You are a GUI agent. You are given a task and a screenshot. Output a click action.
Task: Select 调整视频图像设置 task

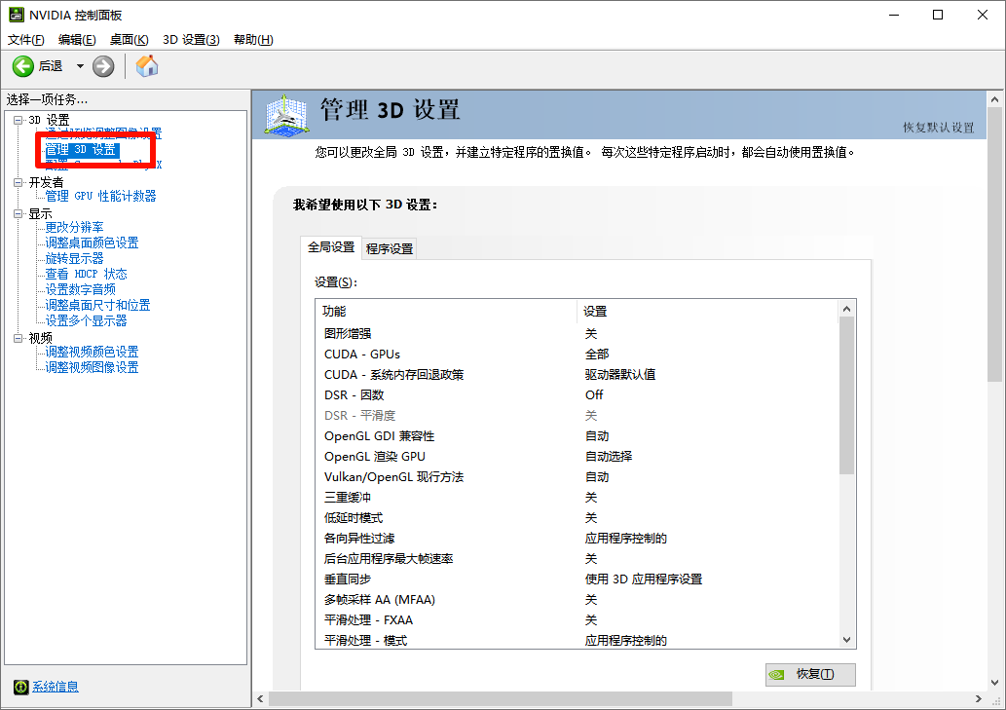click(x=92, y=367)
